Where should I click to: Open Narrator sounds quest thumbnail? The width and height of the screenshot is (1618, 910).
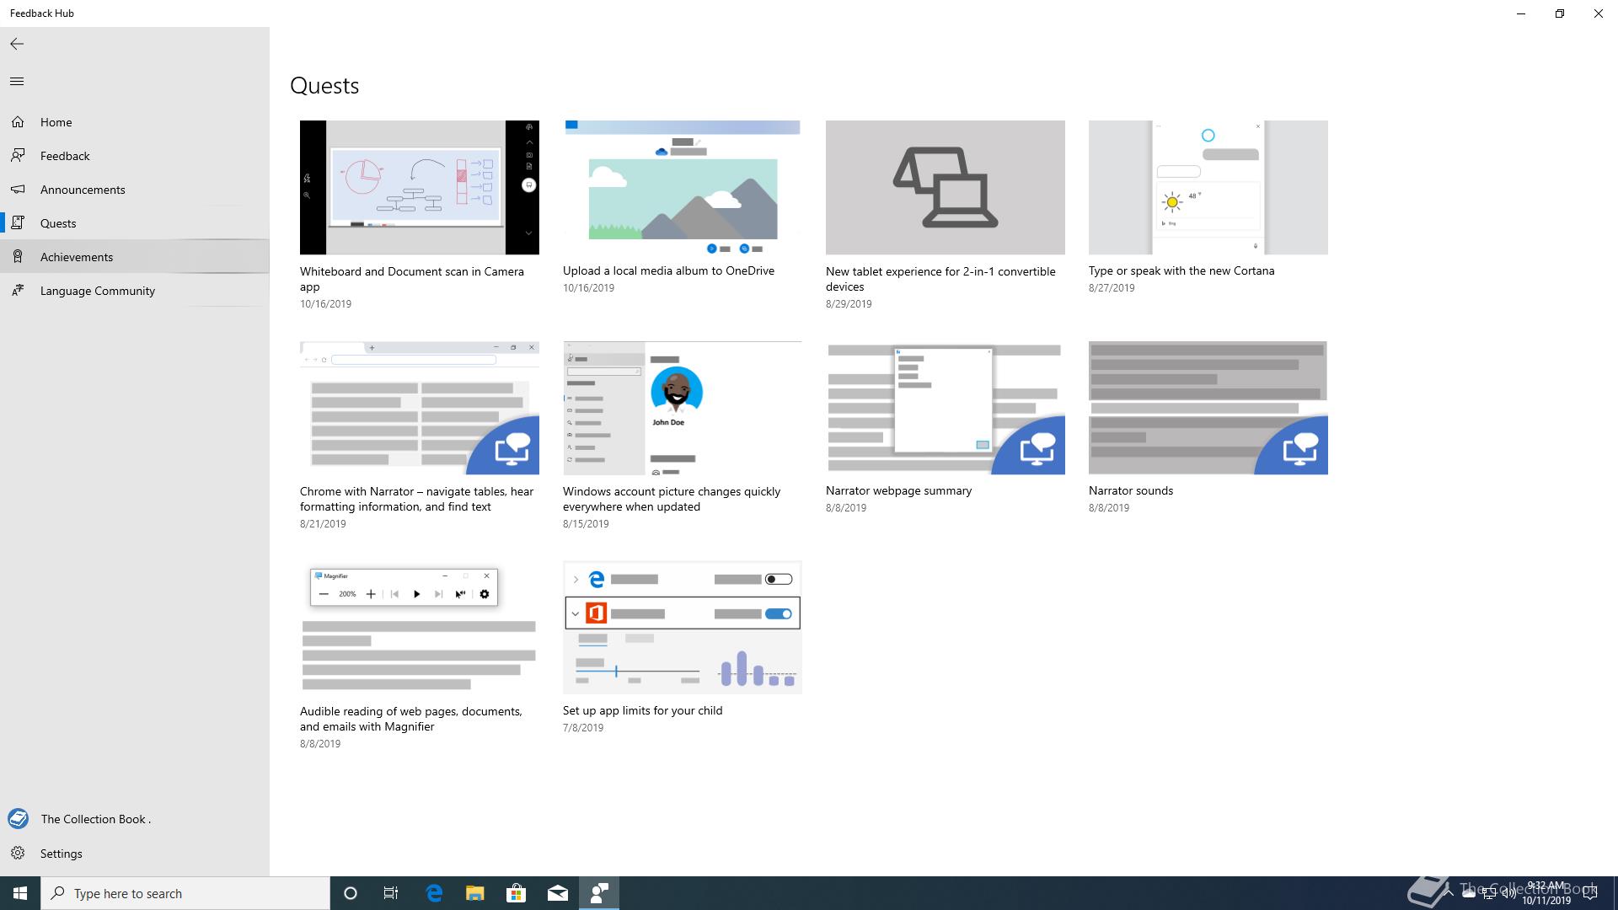pyautogui.click(x=1208, y=408)
